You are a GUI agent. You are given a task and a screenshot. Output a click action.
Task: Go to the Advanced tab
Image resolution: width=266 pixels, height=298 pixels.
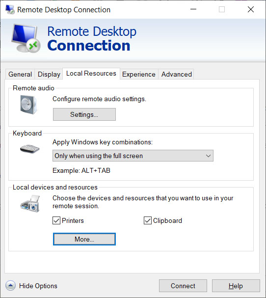point(176,74)
